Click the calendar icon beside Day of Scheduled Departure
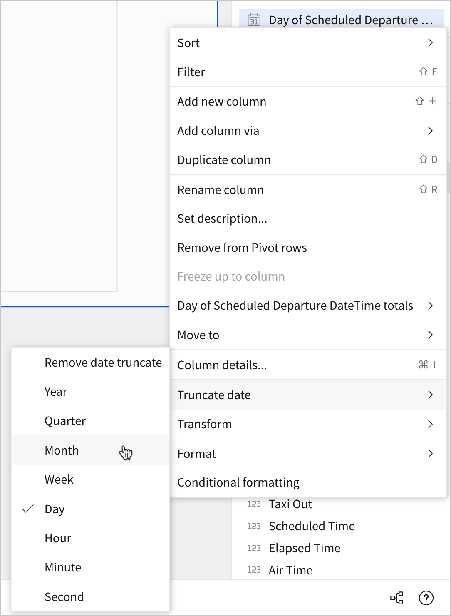451x616 pixels. [x=254, y=20]
